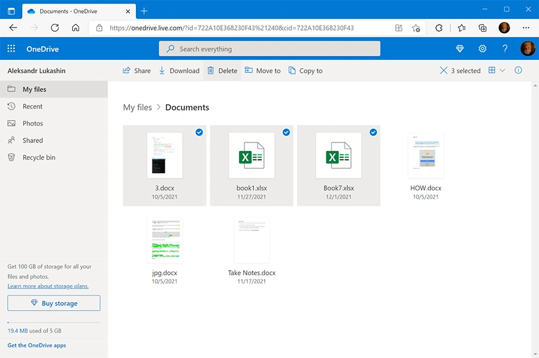
Task: Open the Help question mark
Action: pyautogui.click(x=505, y=48)
